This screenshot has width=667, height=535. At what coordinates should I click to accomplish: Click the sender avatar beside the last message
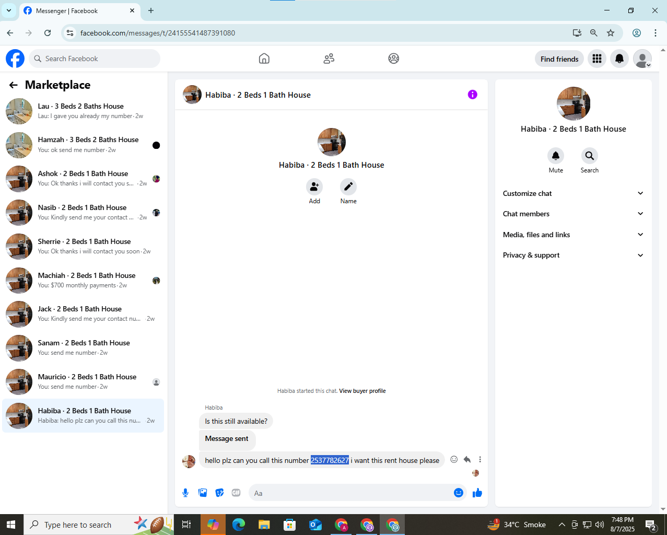pyautogui.click(x=189, y=461)
